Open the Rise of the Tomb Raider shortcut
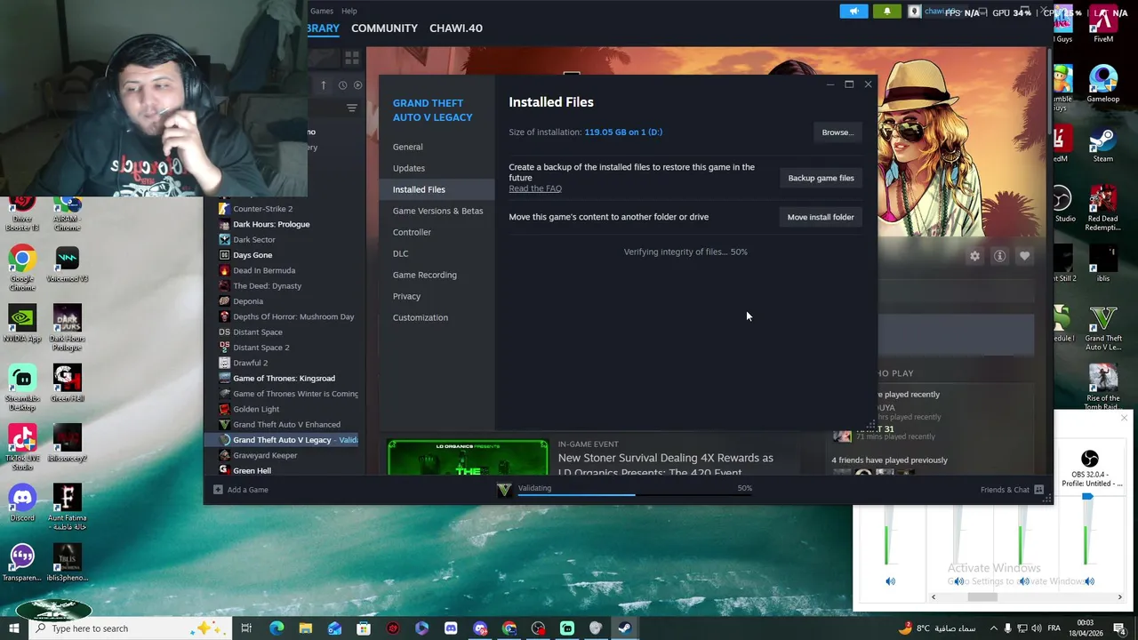Image resolution: width=1138 pixels, height=640 pixels. [1102, 388]
